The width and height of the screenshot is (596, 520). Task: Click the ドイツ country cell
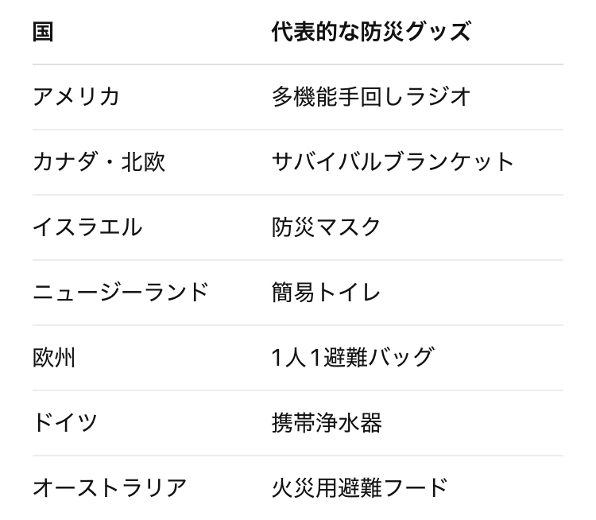(65, 423)
